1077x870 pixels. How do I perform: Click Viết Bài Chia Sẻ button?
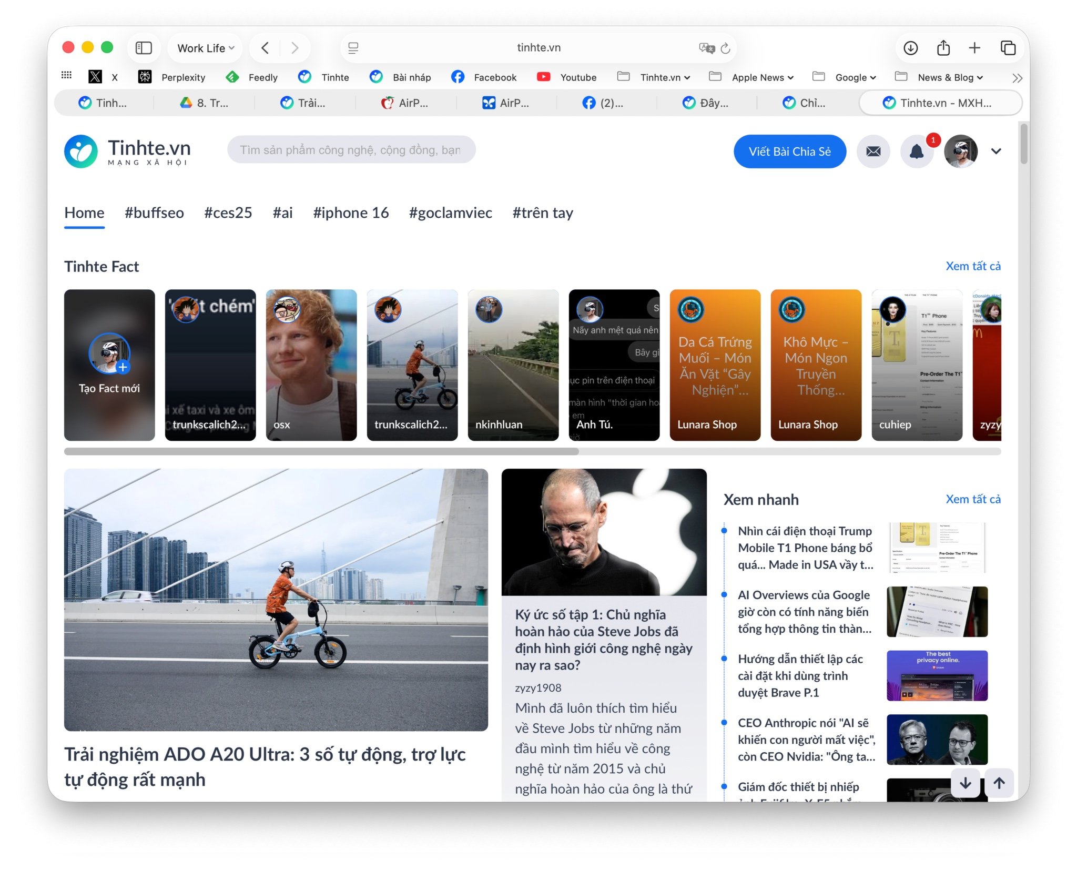[789, 151]
